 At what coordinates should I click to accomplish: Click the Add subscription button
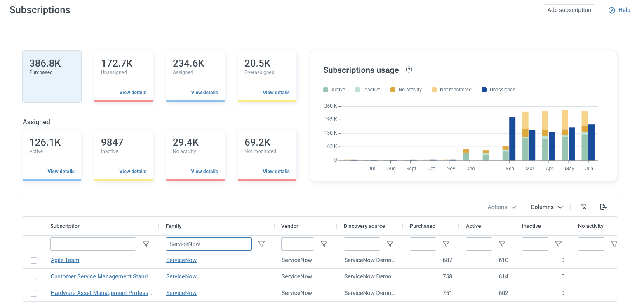click(x=569, y=10)
